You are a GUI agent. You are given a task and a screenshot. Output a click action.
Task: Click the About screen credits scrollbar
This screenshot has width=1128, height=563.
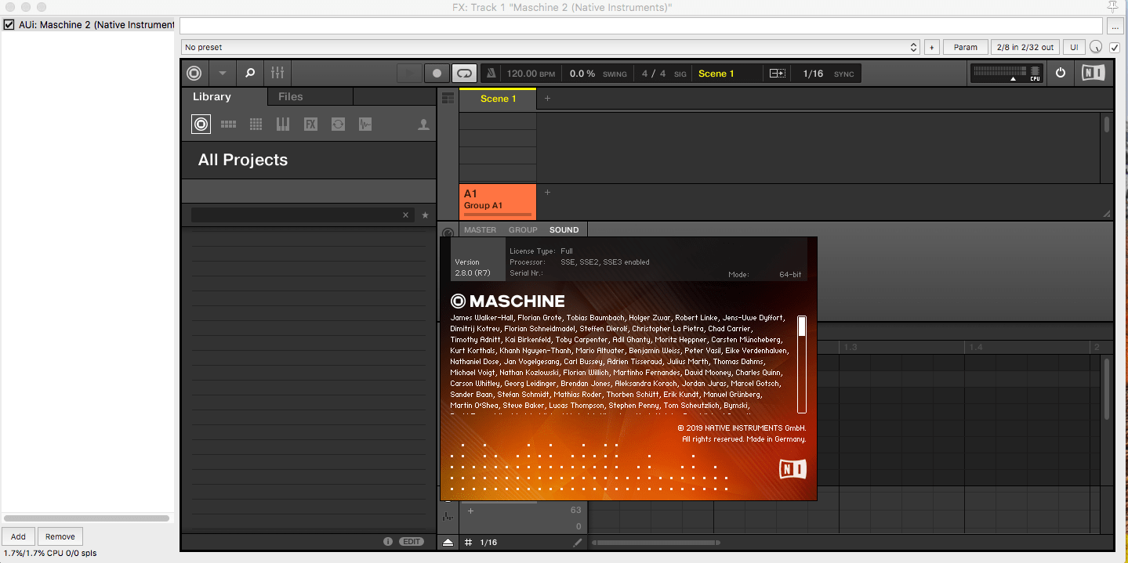coord(802,364)
